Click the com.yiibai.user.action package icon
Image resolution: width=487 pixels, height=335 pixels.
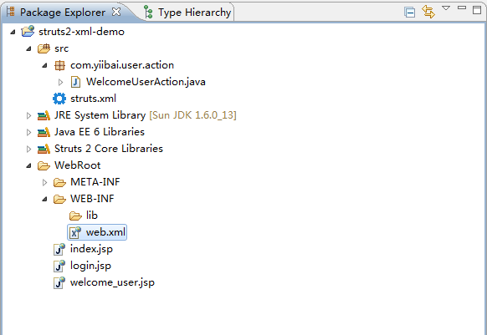59,65
